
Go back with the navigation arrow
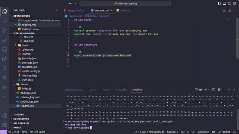click(70, 3)
